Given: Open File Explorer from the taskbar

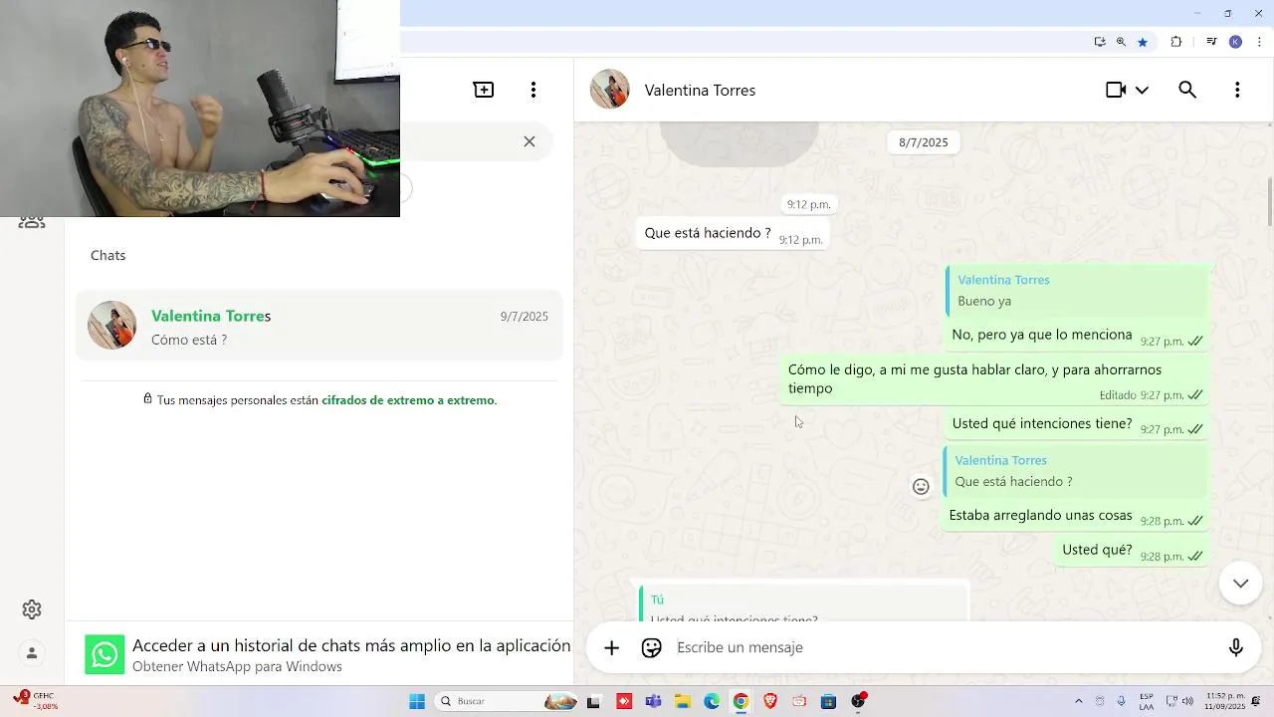Looking at the screenshot, I should (683, 701).
